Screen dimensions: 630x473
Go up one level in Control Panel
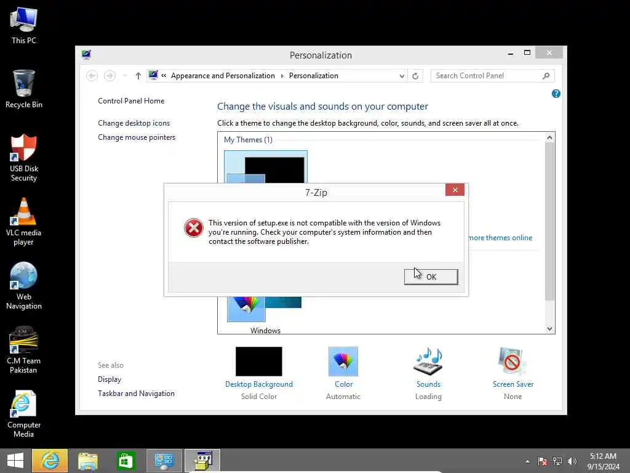tap(138, 76)
